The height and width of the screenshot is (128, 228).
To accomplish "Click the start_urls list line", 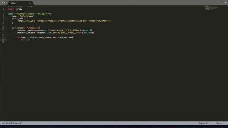I will tap(20, 18).
